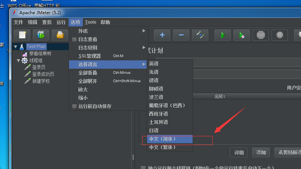The height and width of the screenshot is (169, 301).
Task: Select the Test Plan tree item
Action: click(x=36, y=47)
